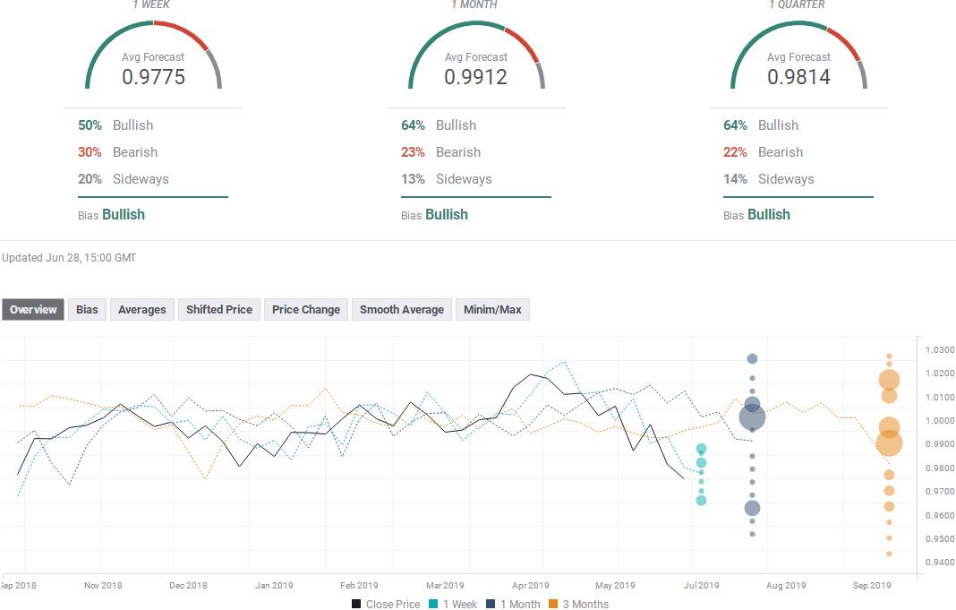This screenshot has height=610, width=956.
Task: Click the 1 Month gauge value 0.9912
Action: click(x=476, y=77)
